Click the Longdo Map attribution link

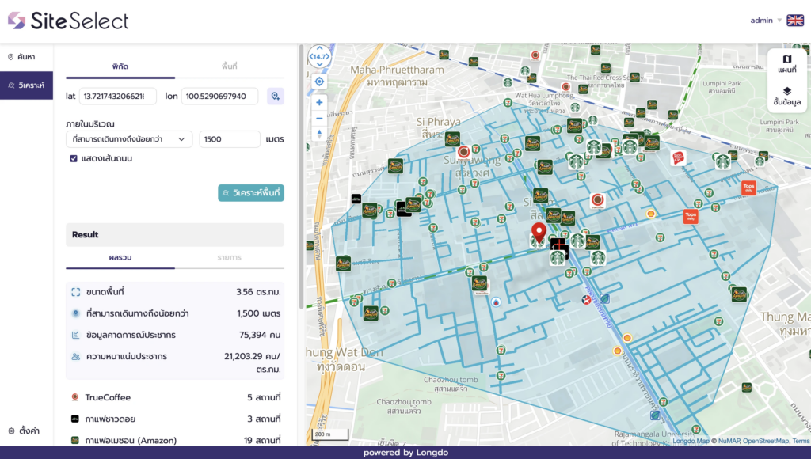coord(691,441)
